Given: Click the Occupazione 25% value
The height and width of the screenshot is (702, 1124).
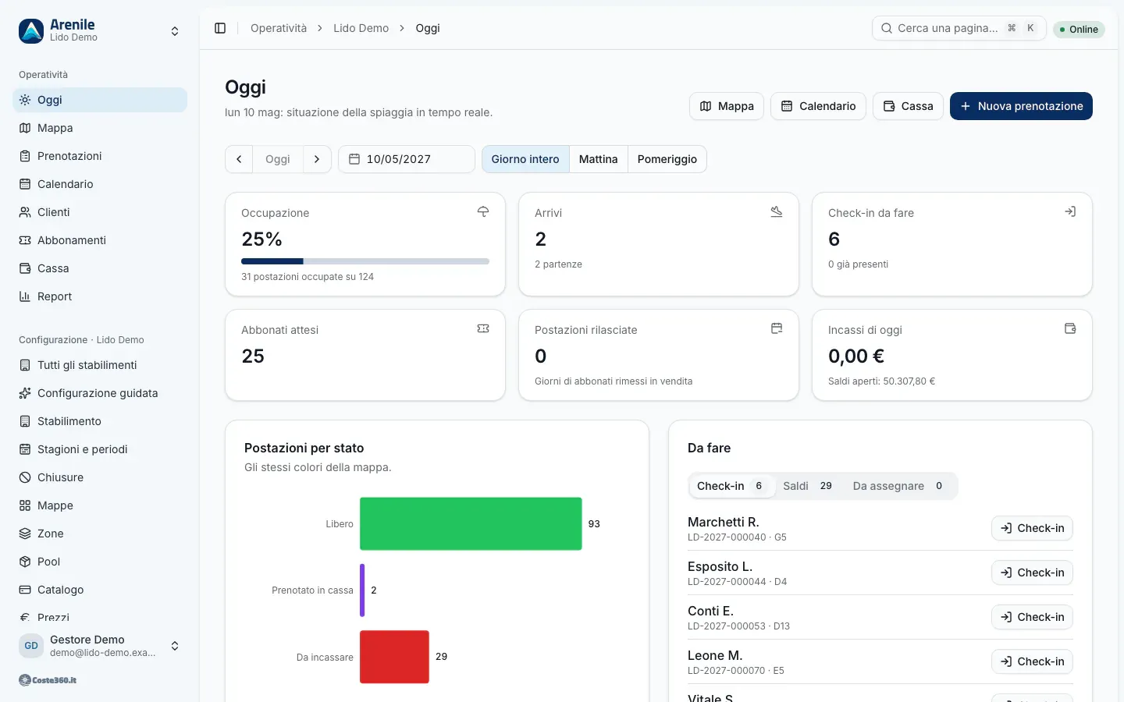Looking at the screenshot, I should pyautogui.click(x=261, y=239).
